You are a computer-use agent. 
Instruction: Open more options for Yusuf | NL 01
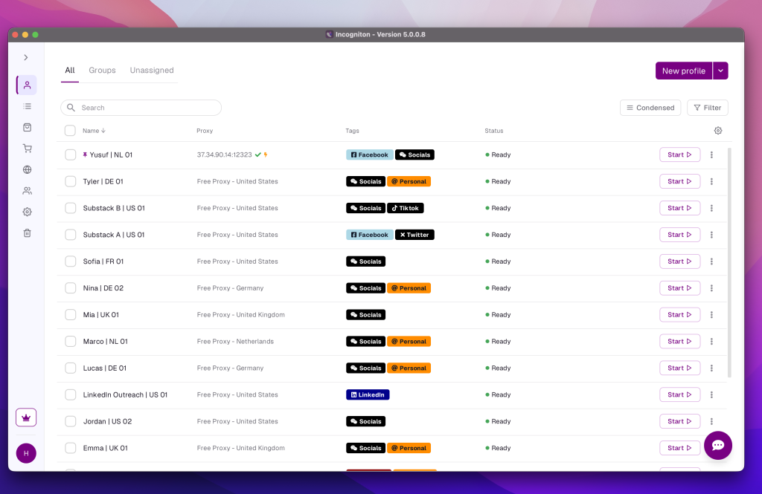[711, 155]
